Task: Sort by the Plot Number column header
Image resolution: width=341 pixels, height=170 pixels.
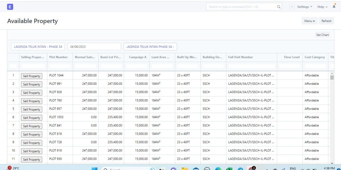Action: tap(59, 57)
